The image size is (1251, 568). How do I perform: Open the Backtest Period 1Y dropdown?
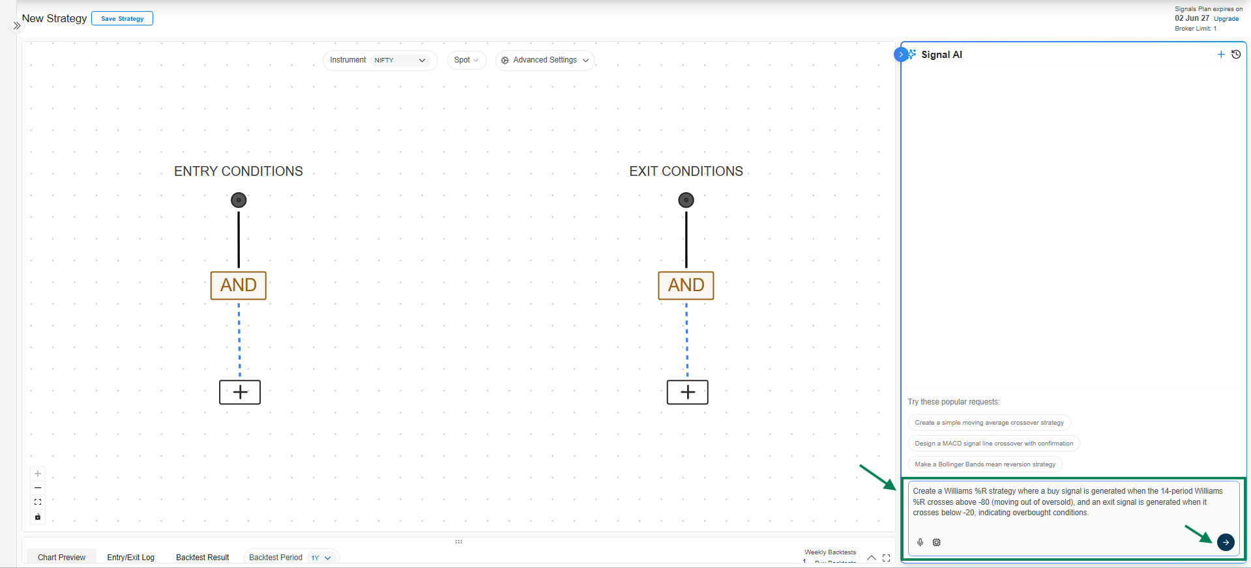click(321, 558)
